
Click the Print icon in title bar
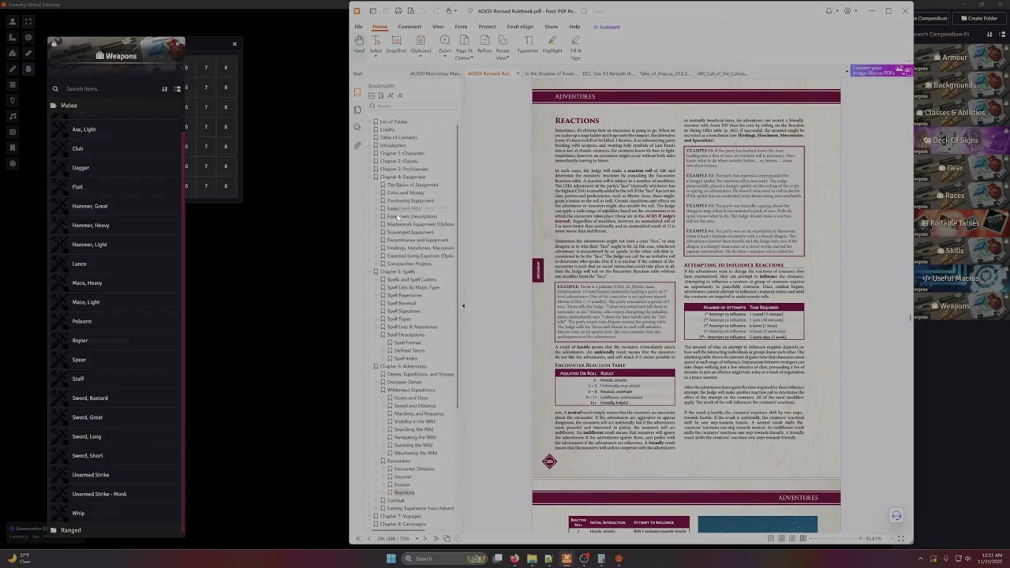coord(398,11)
